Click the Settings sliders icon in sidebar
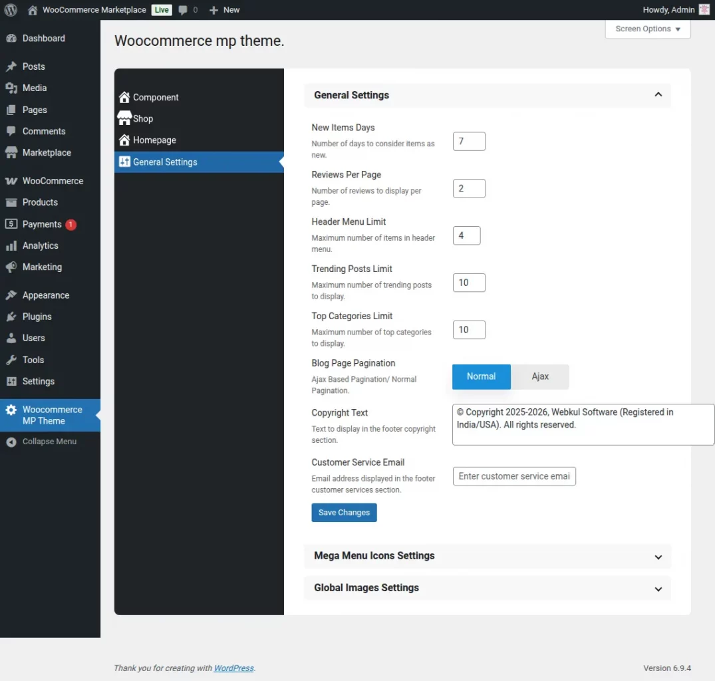 (x=11, y=382)
